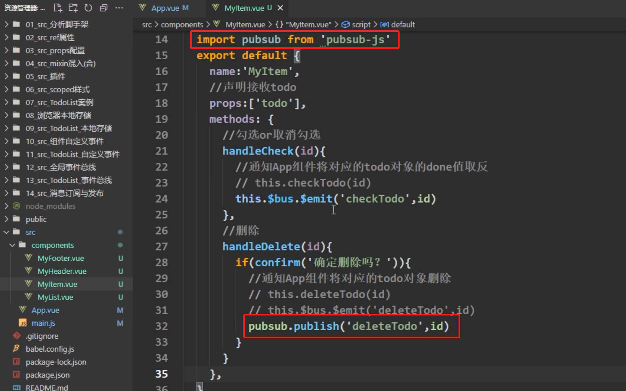Click the Babel icon beside babel.config.js
This screenshot has height=391, width=626.
pos(16,349)
